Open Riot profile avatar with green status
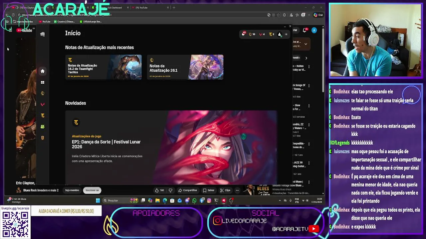Screen dimensions: 426x239 pos(280,34)
